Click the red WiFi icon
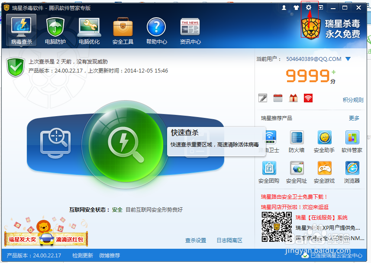371x263 pixels. click(x=308, y=98)
